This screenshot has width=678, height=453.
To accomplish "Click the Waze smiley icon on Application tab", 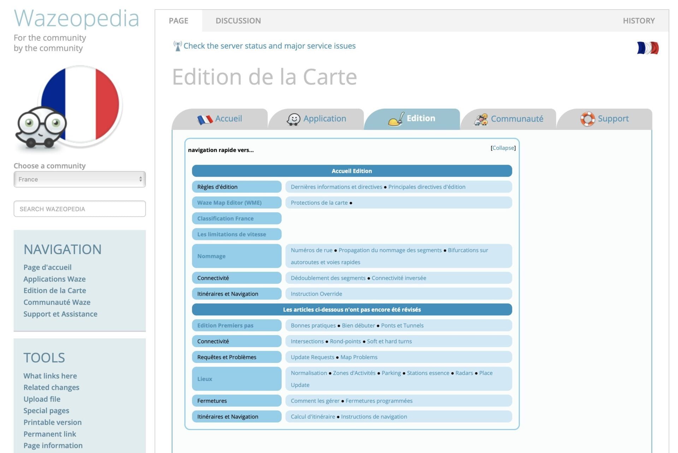I will pos(293,119).
